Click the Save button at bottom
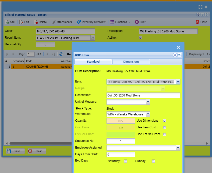 [x=15, y=151]
